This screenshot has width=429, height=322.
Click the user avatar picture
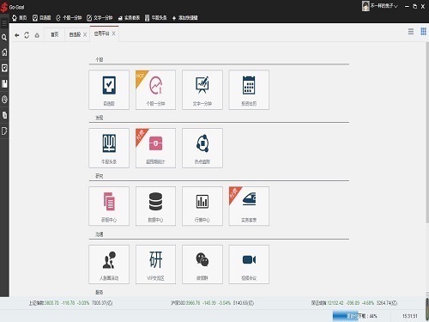pos(366,6)
